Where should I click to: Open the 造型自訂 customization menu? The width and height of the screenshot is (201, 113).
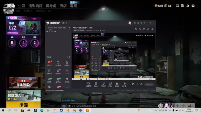coord(35,6)
